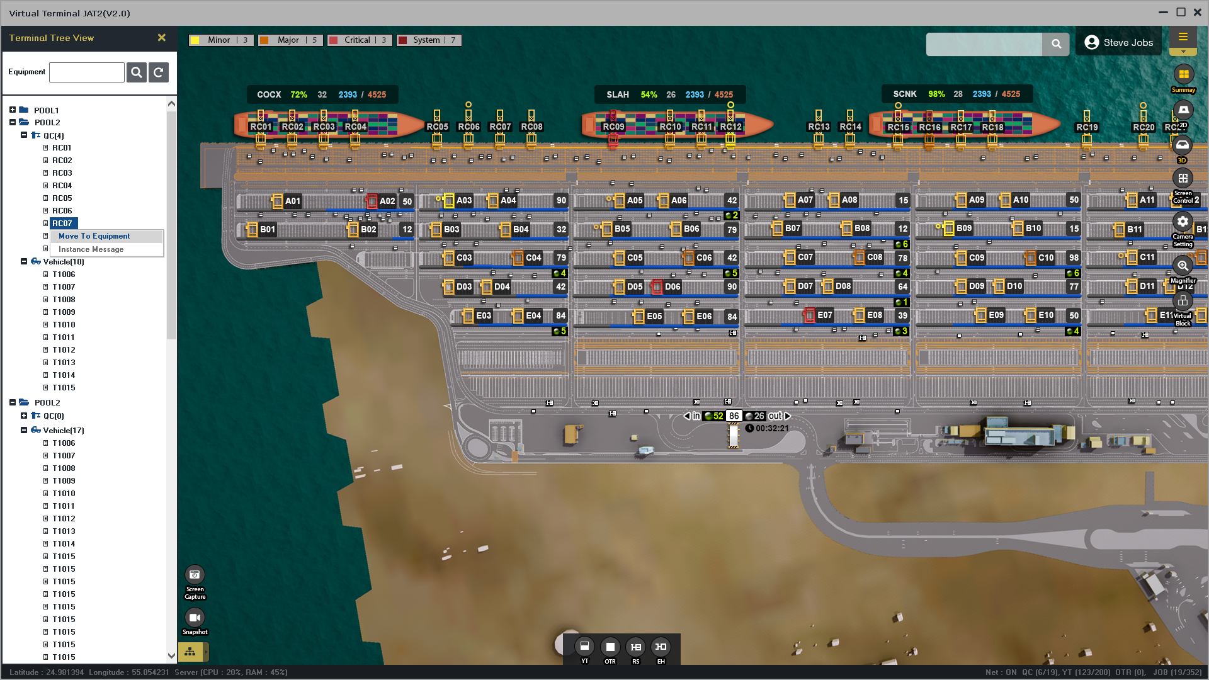Screen dimensions: 1209x680
Task: Expand the QC(0) tree node
Action: [x=24, y=416]
